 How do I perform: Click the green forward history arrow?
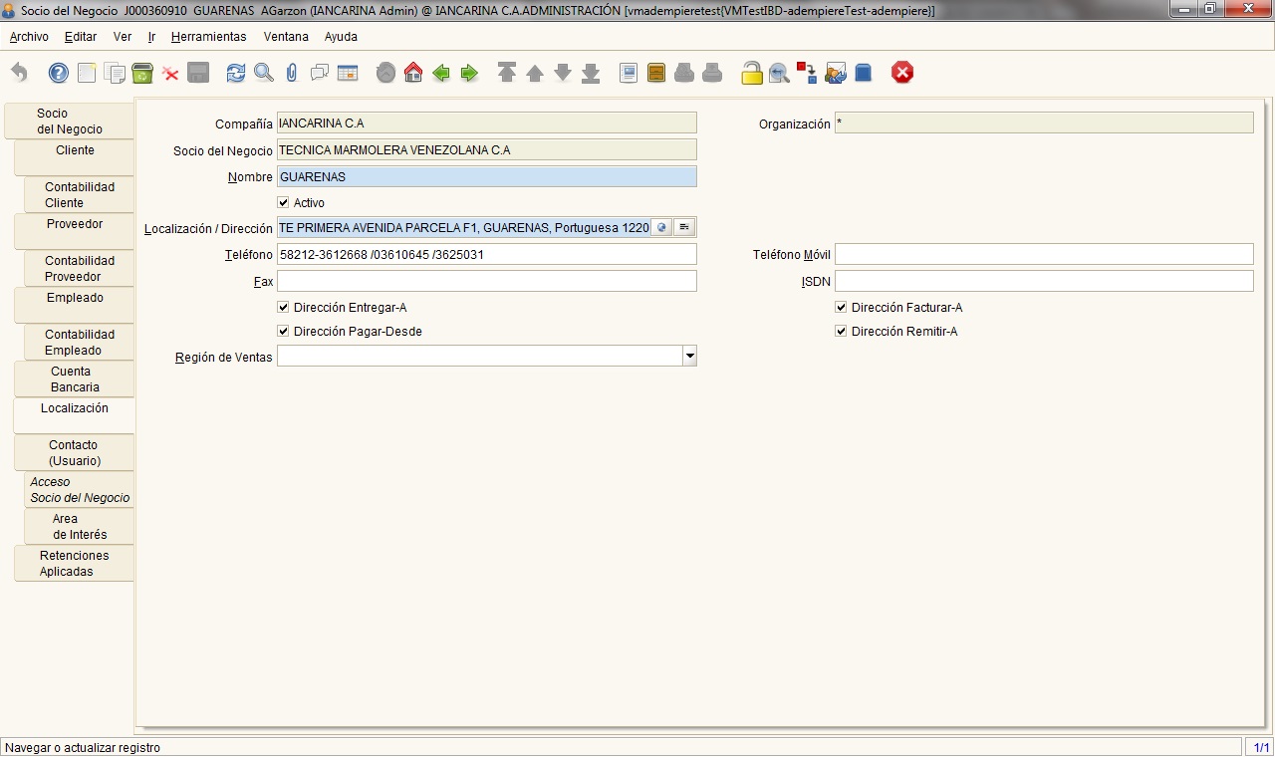coord(469,73)
